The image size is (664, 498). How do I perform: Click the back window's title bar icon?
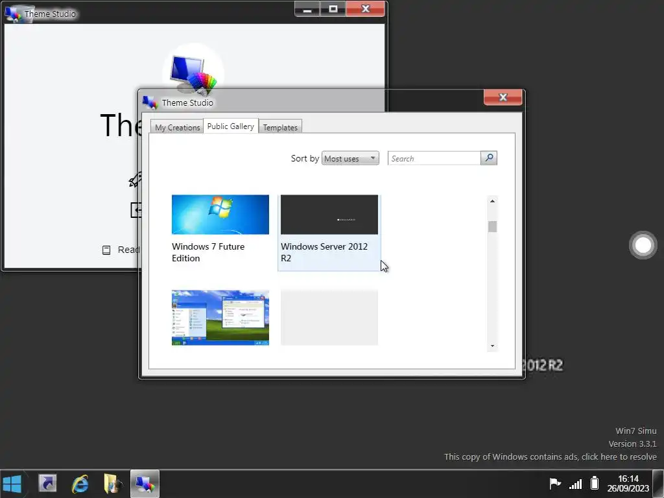coord(13,14)
